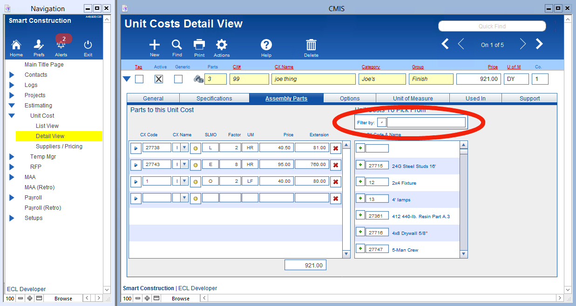Open the Specifications tab

click(x=214, y=98)
